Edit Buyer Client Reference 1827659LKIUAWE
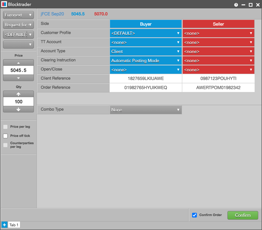Image resolution: width=262 pixels, height=230 pixels. (x=146, y=78)
